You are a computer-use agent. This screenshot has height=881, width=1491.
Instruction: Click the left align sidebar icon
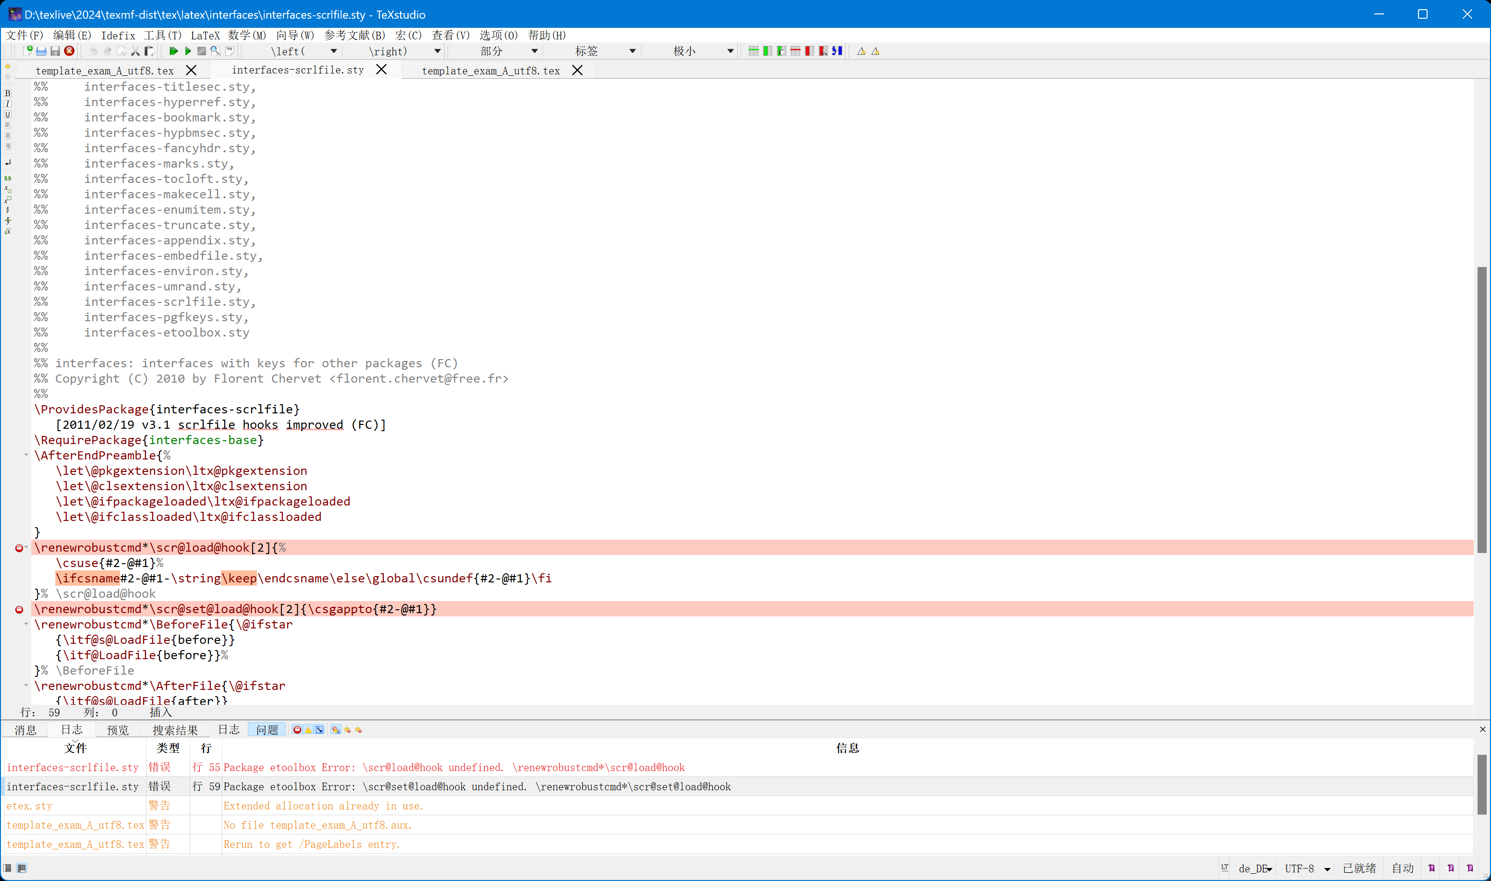click(x=8, y=125)
